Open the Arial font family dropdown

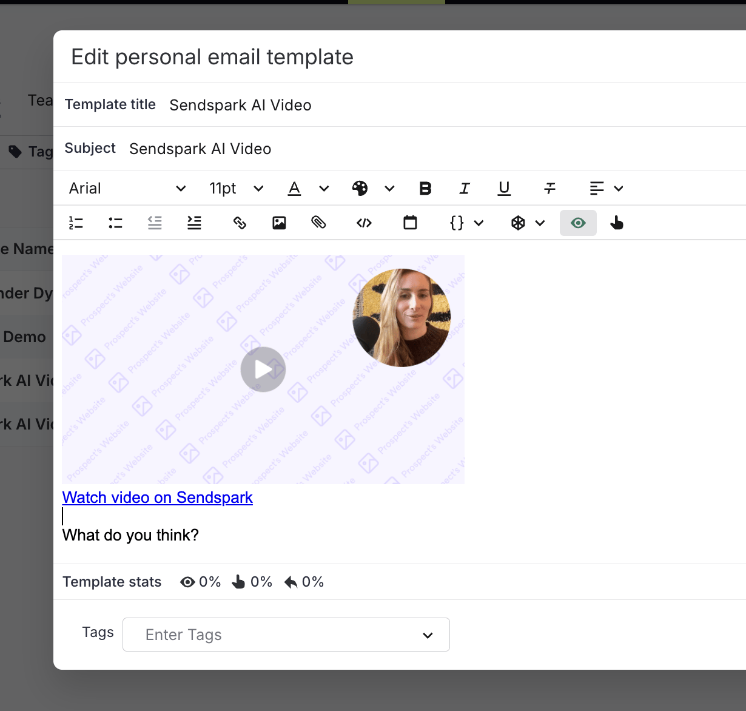click(127, 189)
